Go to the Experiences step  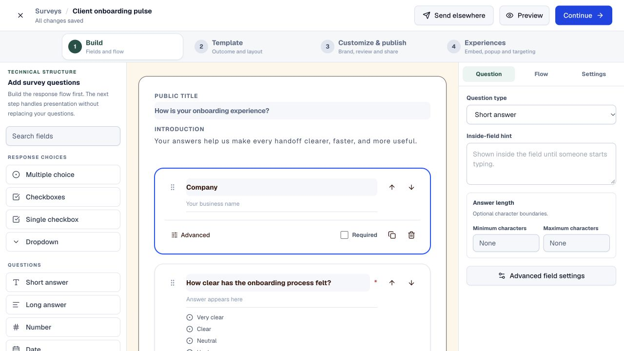502,47
